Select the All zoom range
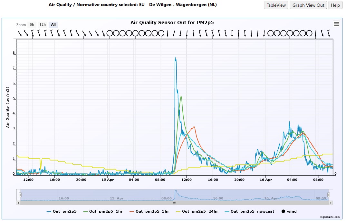 pos(53,24)
